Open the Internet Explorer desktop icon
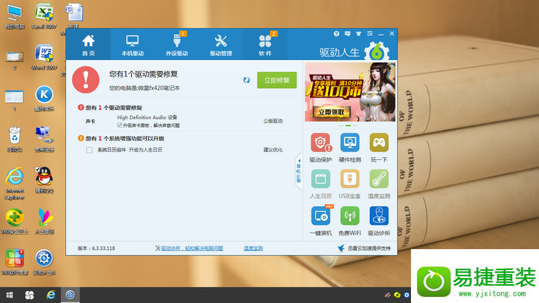 pos(14,183)
